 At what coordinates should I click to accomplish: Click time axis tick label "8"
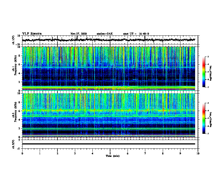pyautogui.click(x=163, y=153)
